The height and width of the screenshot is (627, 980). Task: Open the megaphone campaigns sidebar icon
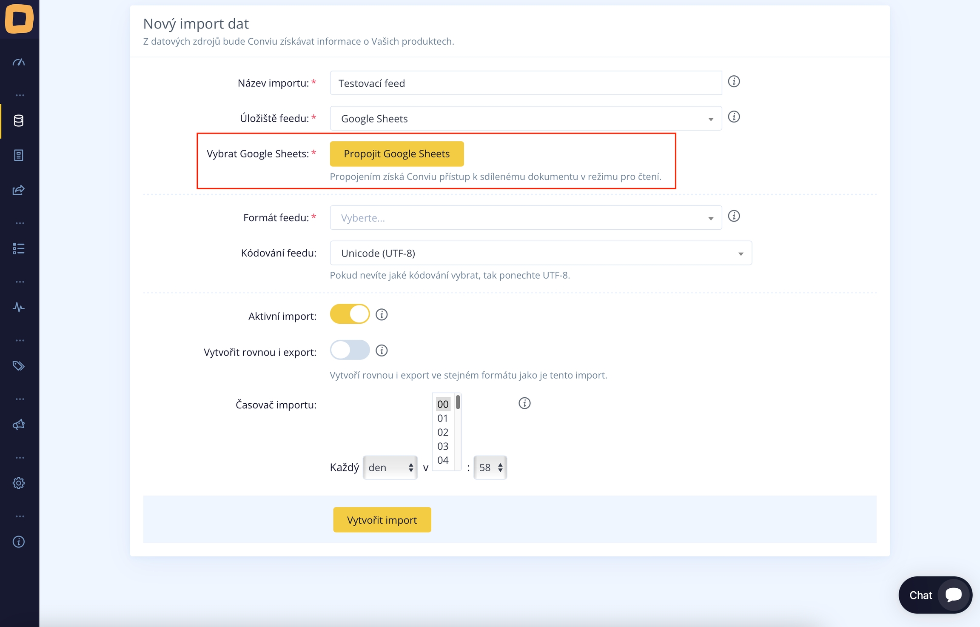(19, 424)
